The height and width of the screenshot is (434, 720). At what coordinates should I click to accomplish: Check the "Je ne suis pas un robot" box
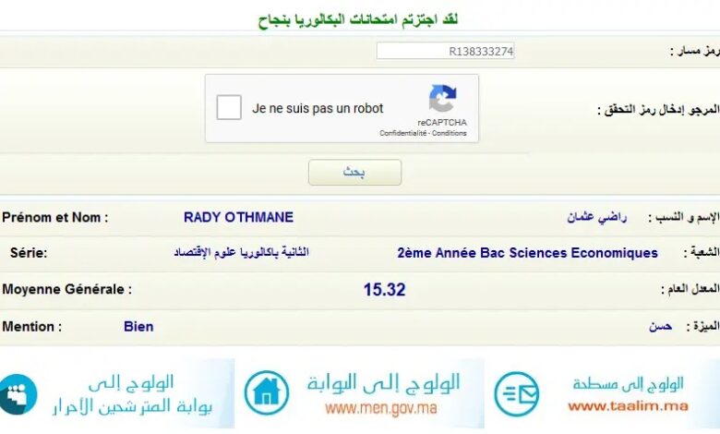[x=229, y=108]
